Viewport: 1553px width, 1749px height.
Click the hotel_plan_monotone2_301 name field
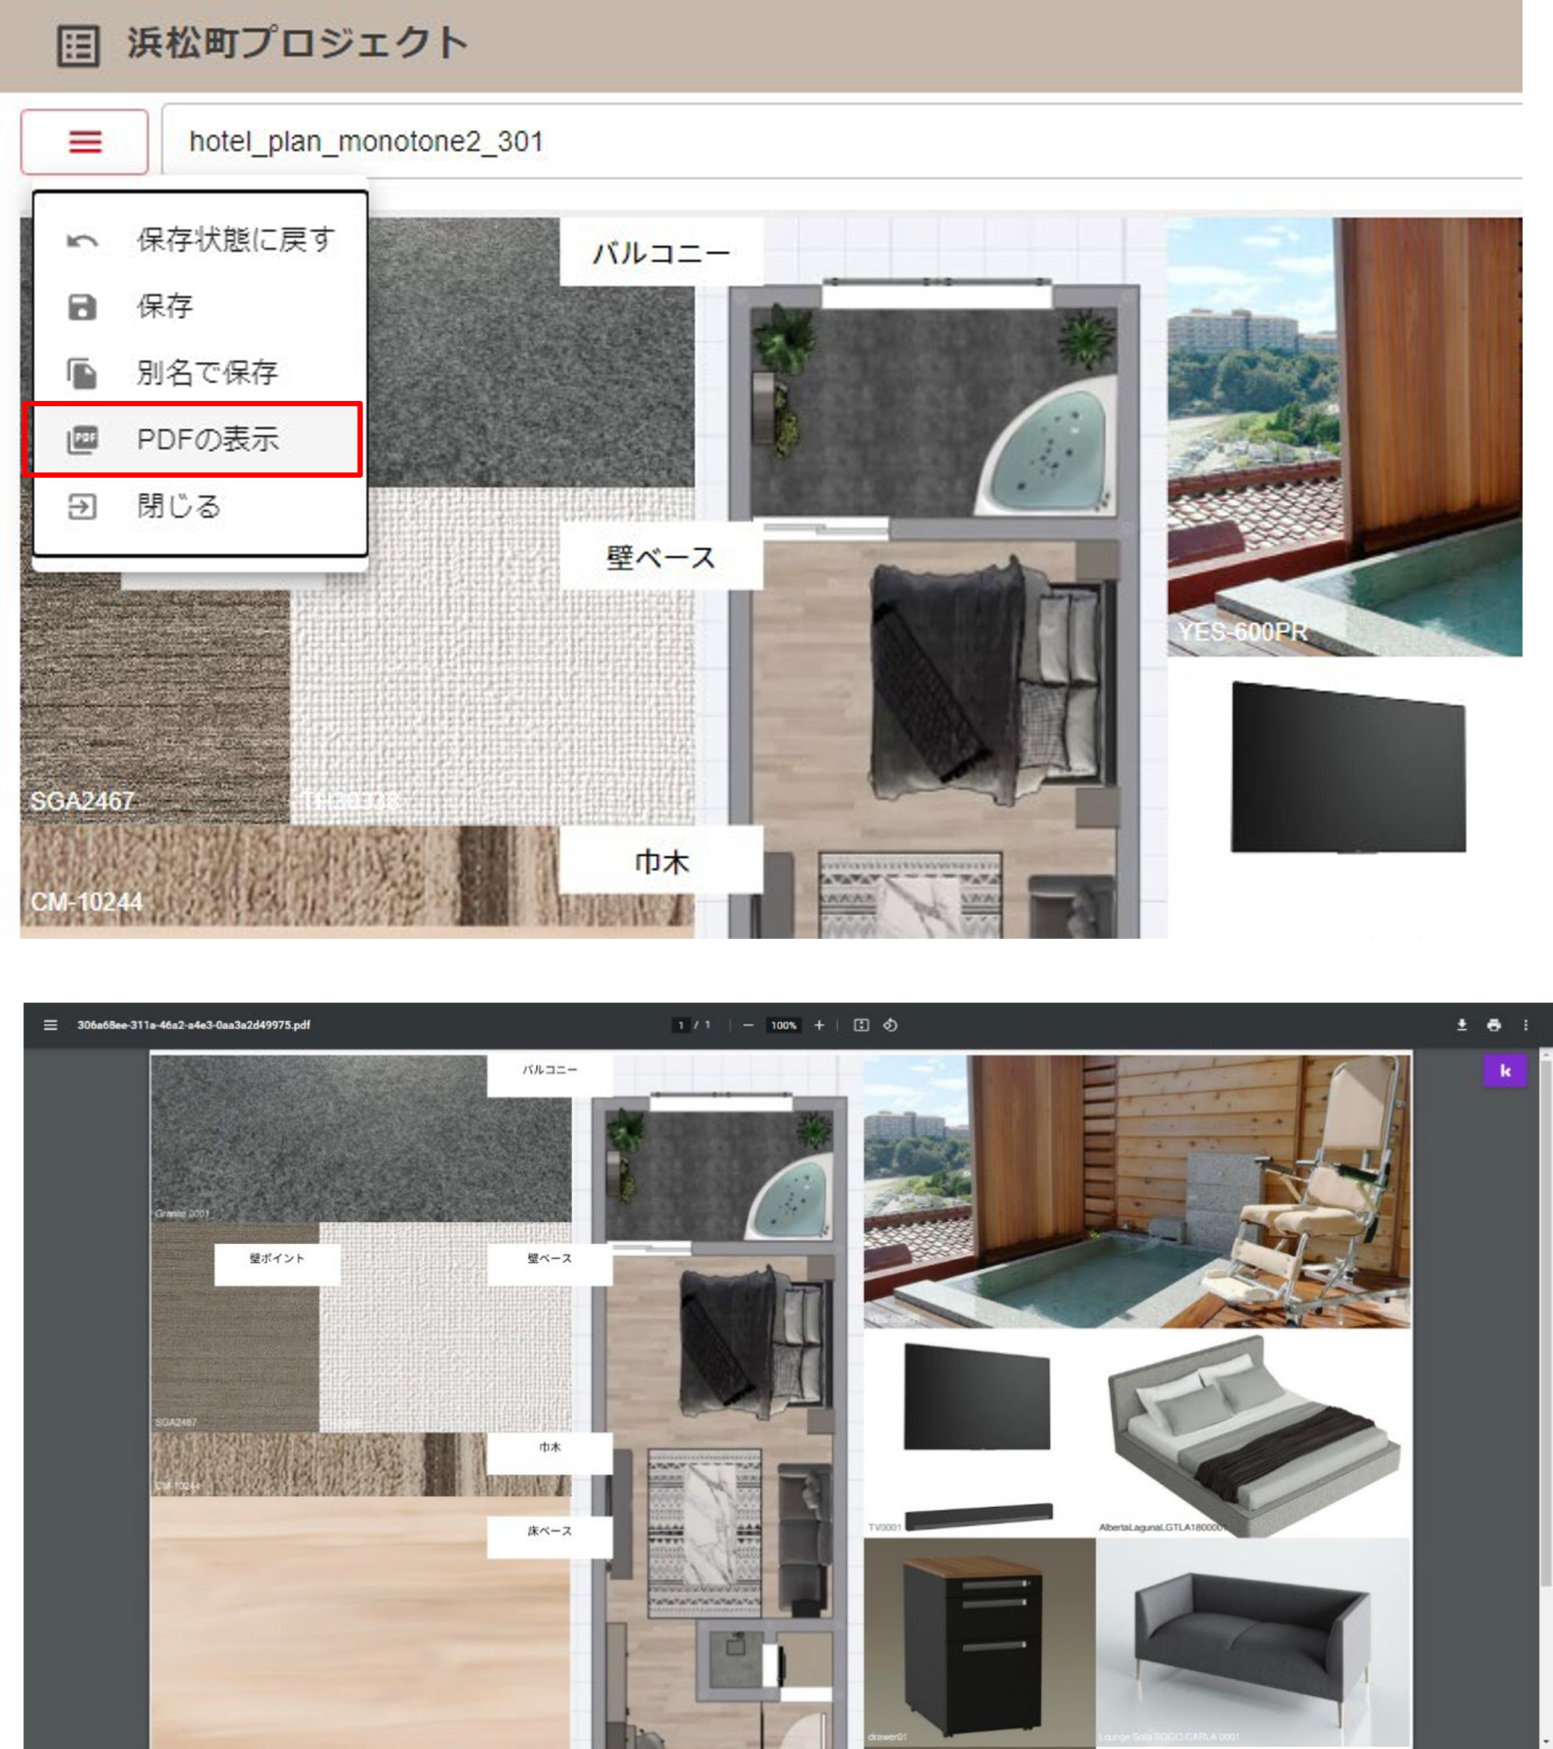(x=841, y=142)
